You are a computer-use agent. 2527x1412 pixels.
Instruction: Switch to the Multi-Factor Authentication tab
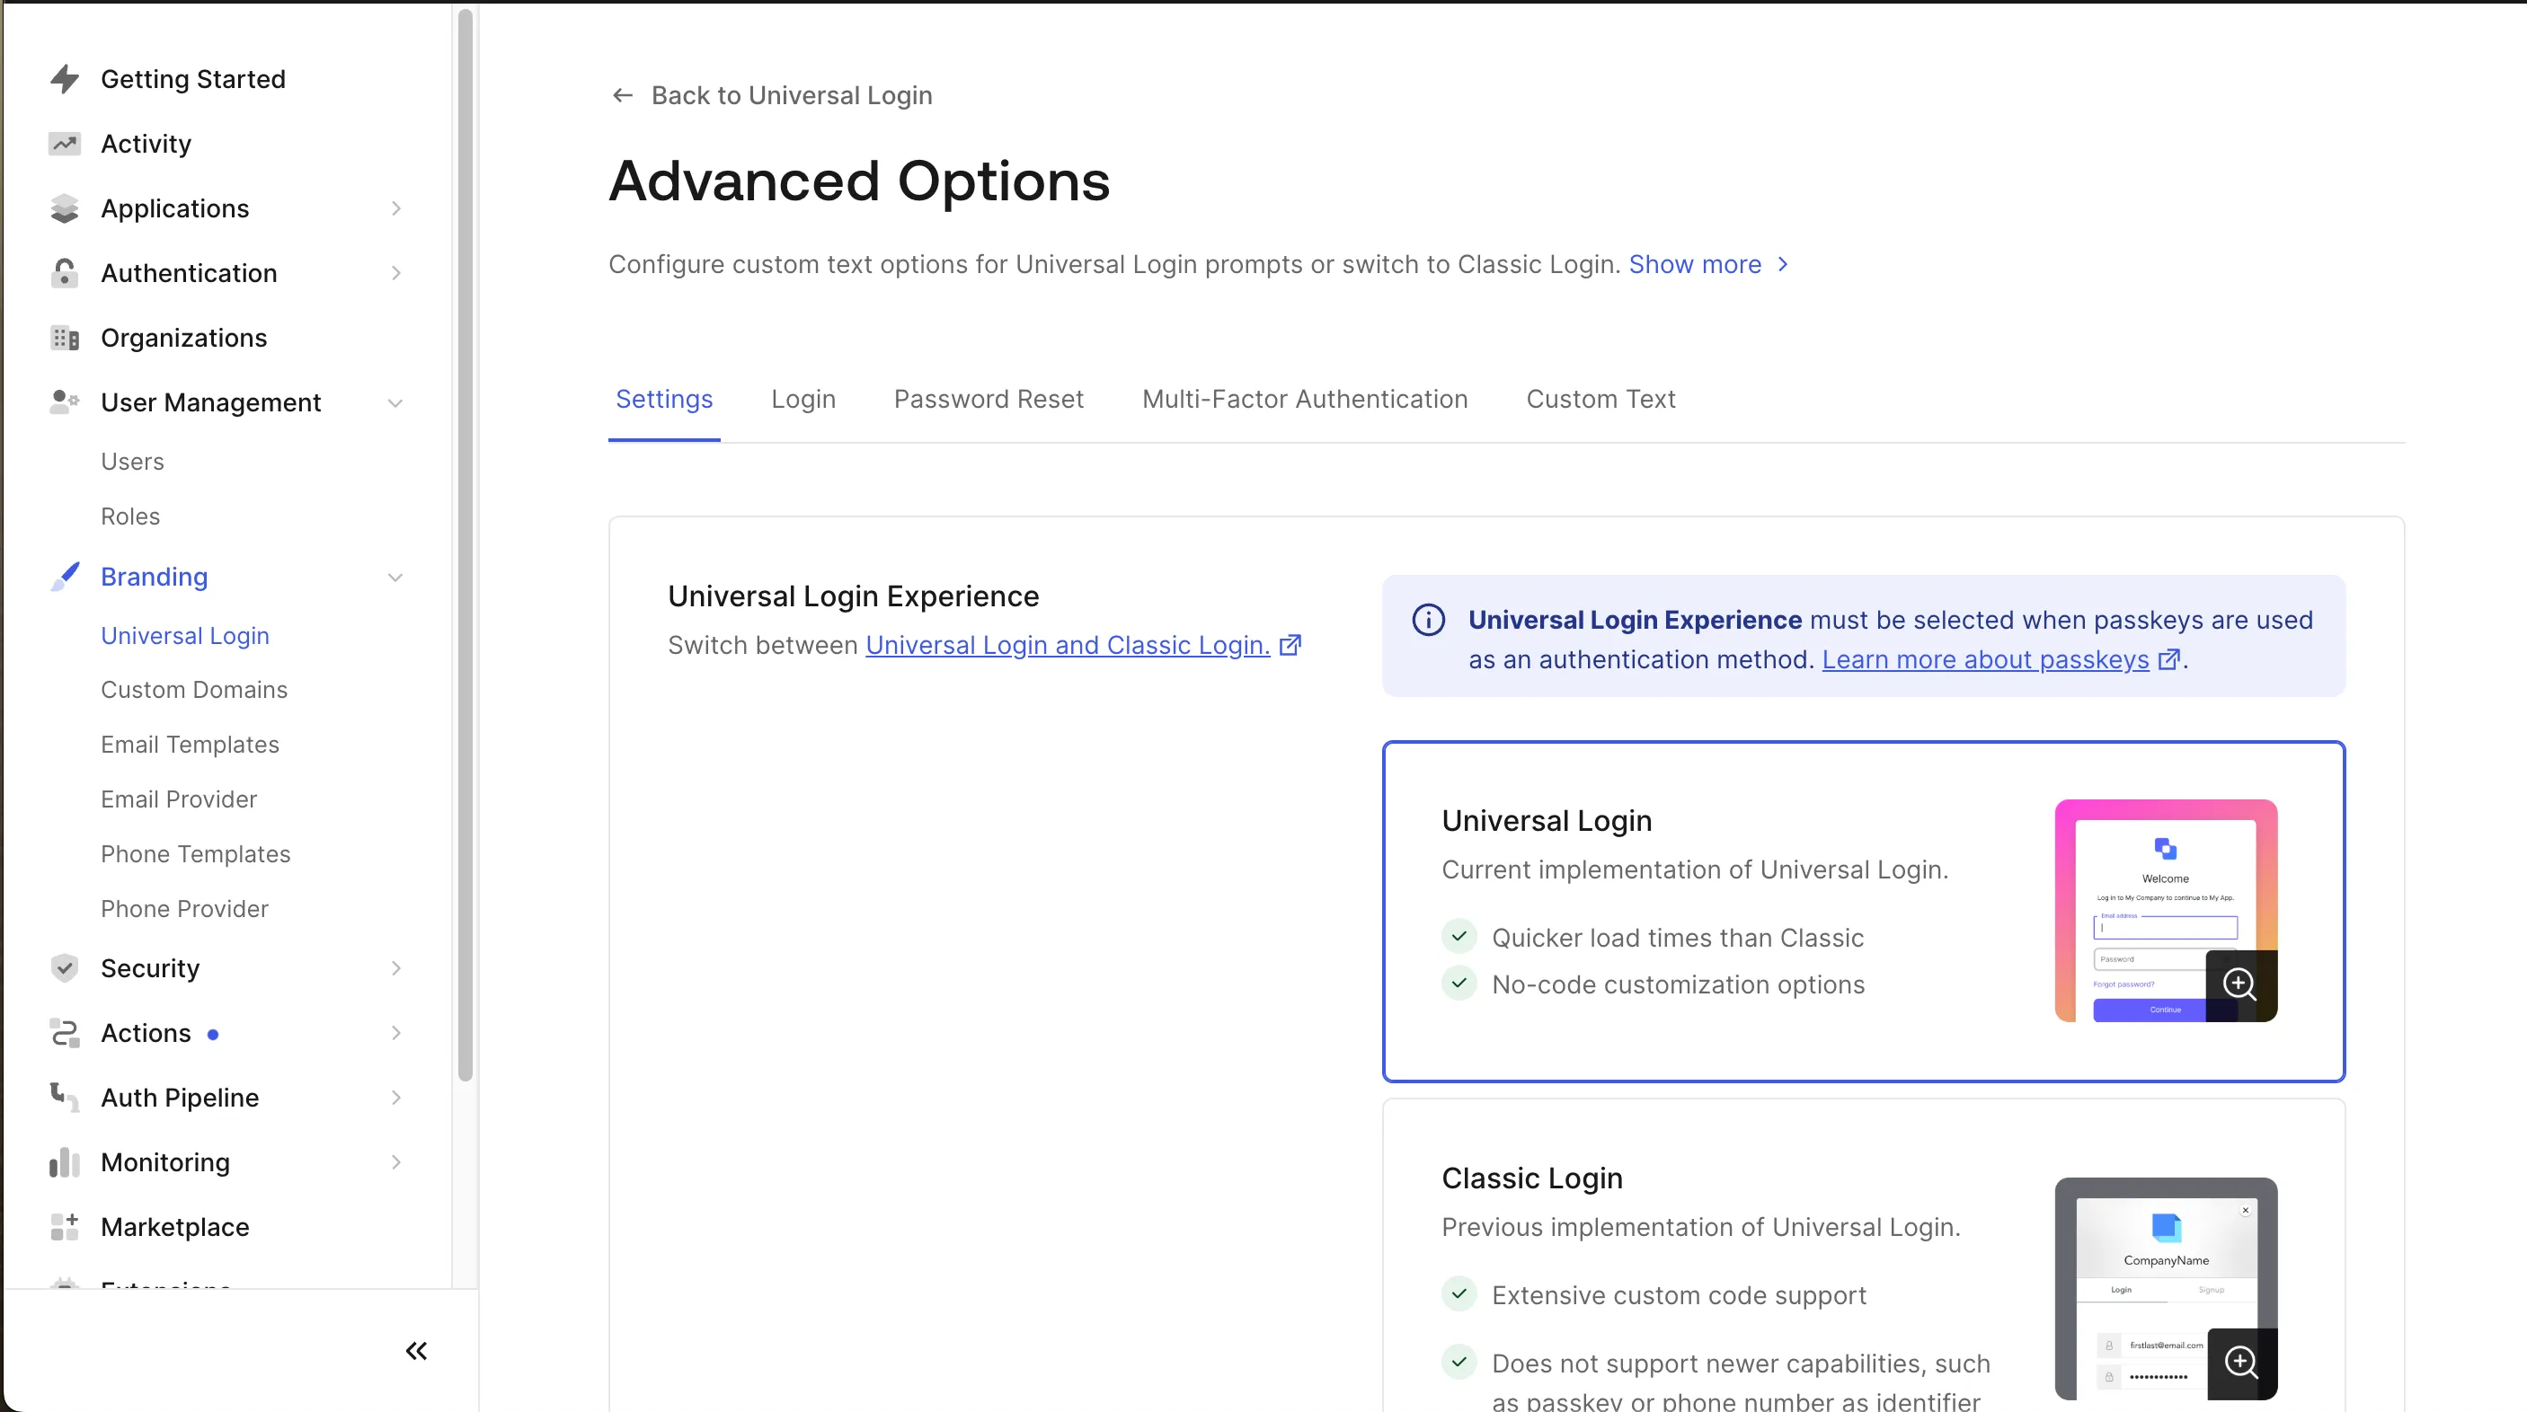[x=1303, y=399]
